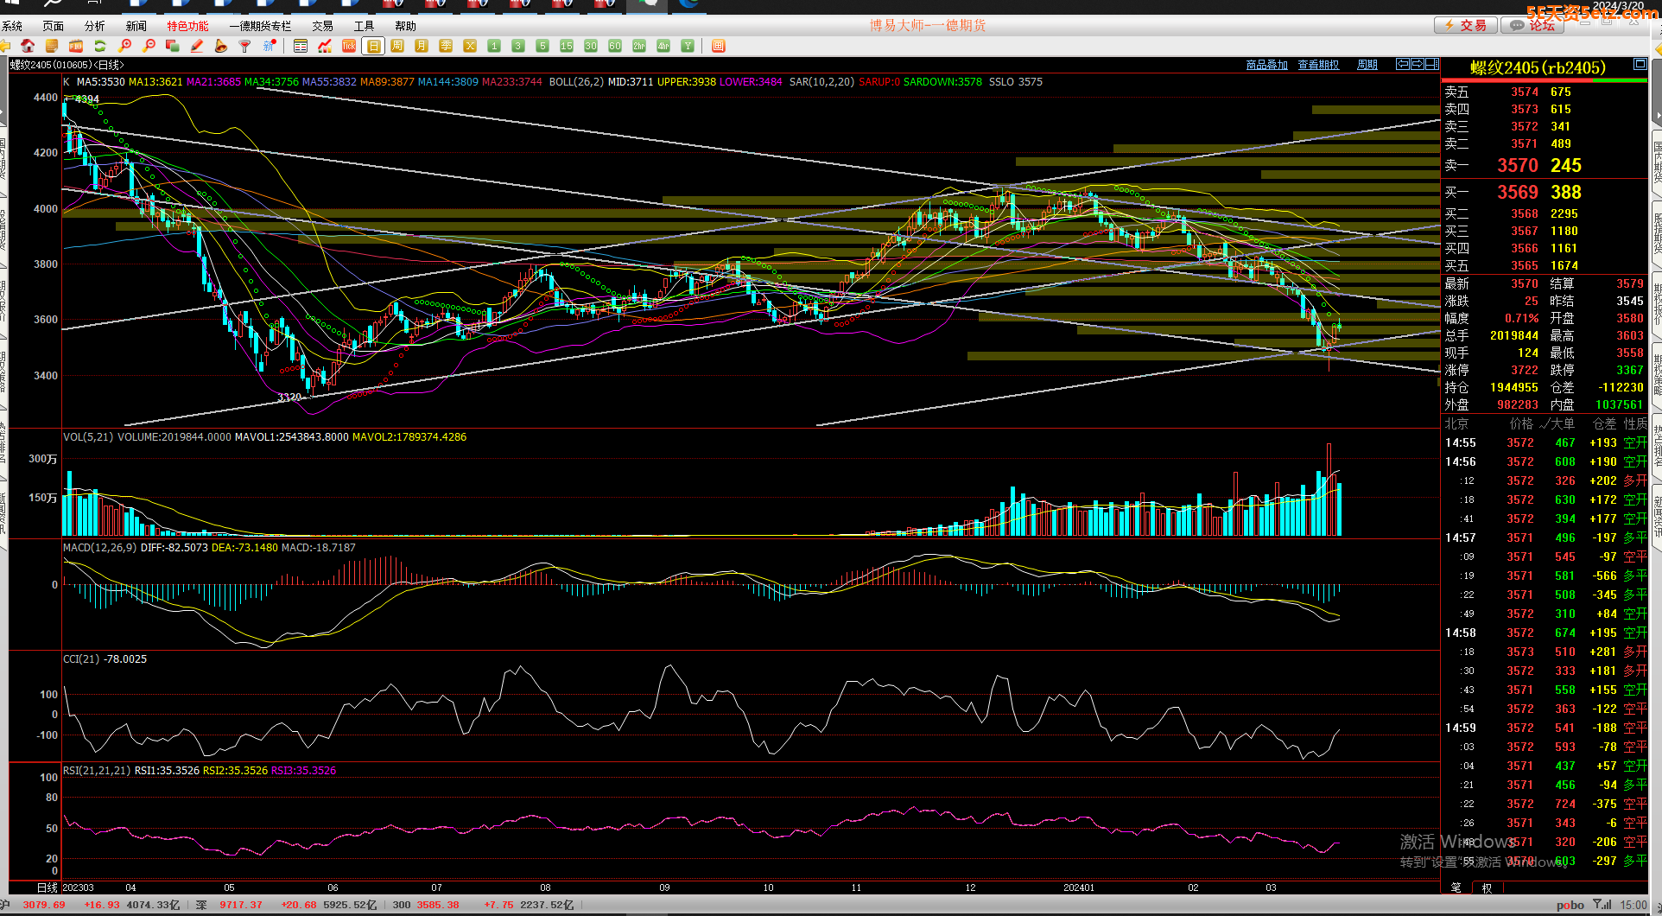
Task: Click the signal strength icon in status bar
Action: tap(1602, 905)
